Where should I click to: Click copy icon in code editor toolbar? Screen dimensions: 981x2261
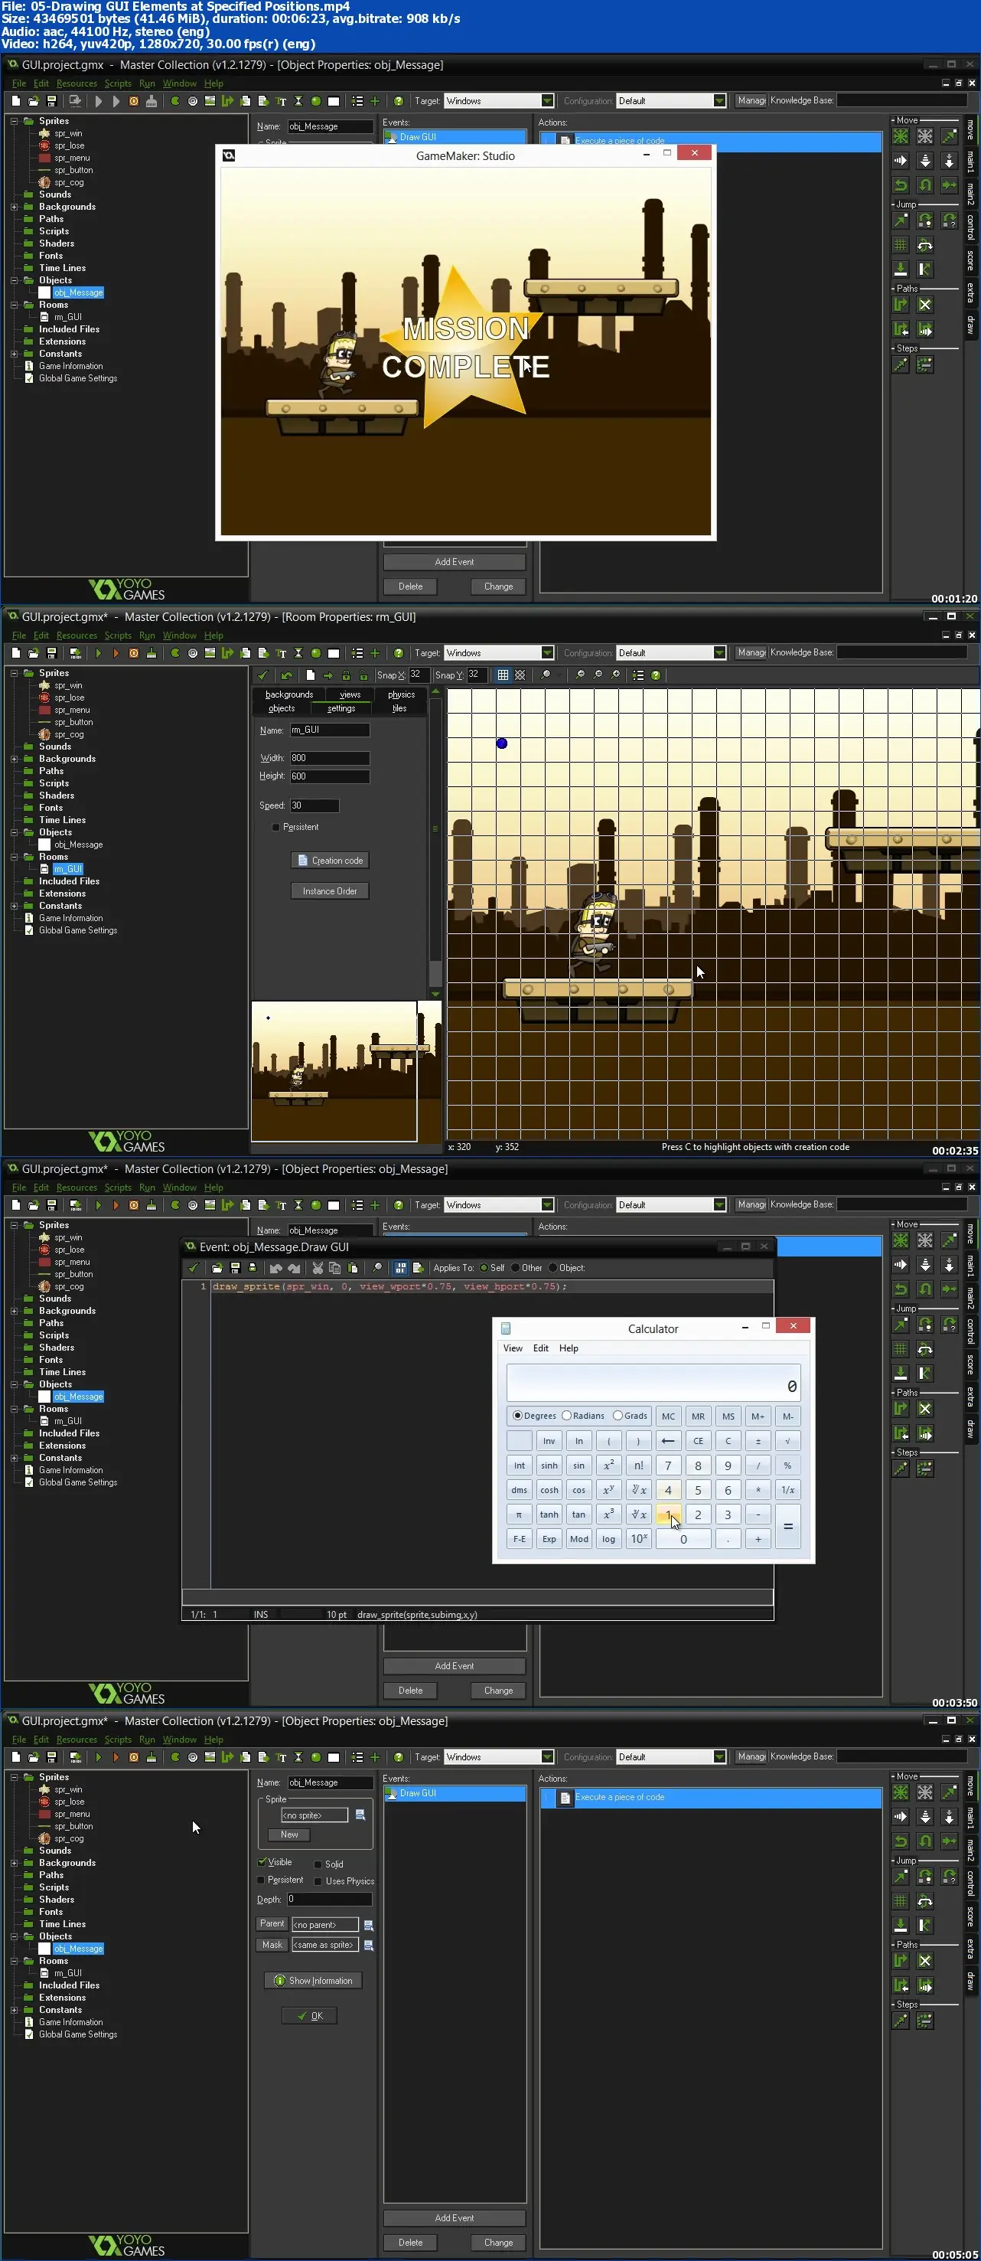pyautogui.click(x=334, y=1267)
